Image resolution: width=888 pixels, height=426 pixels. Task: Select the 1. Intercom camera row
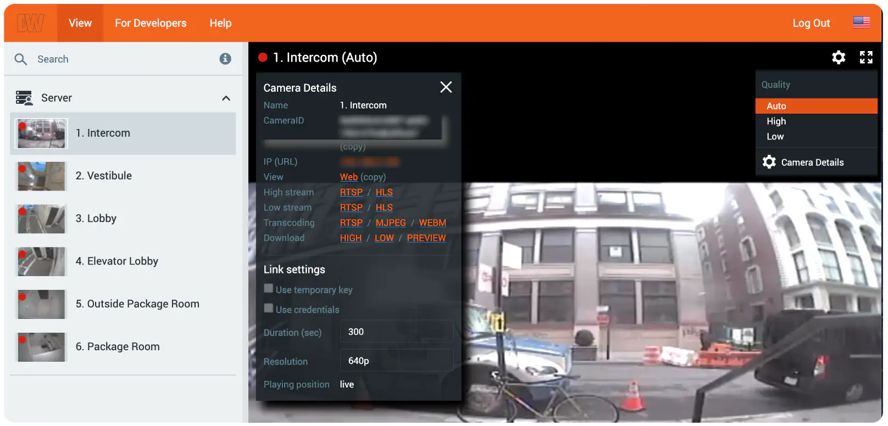123,133
